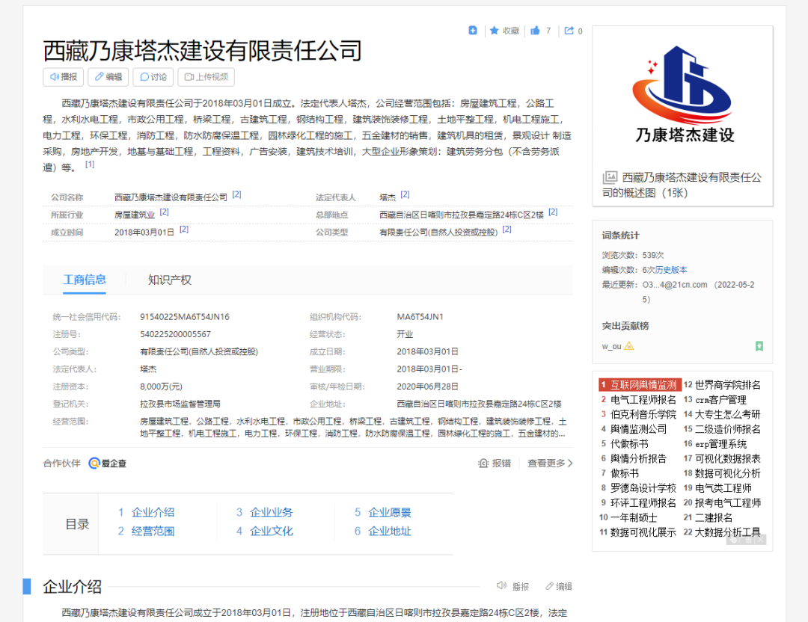
Task: Open ad link 二级造价师报名
Action: click(728, 429)
